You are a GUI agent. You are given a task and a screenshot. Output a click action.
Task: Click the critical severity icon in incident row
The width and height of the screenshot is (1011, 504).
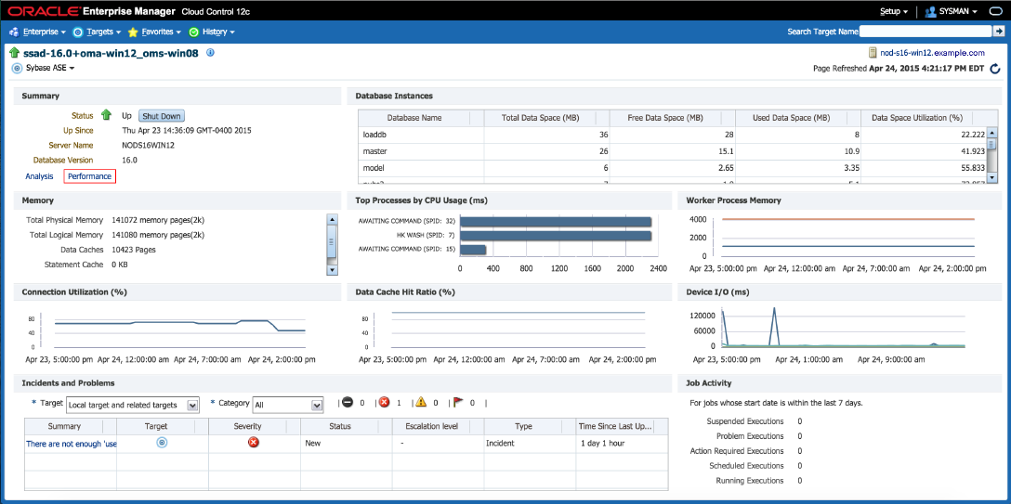[x=254, y=442]
